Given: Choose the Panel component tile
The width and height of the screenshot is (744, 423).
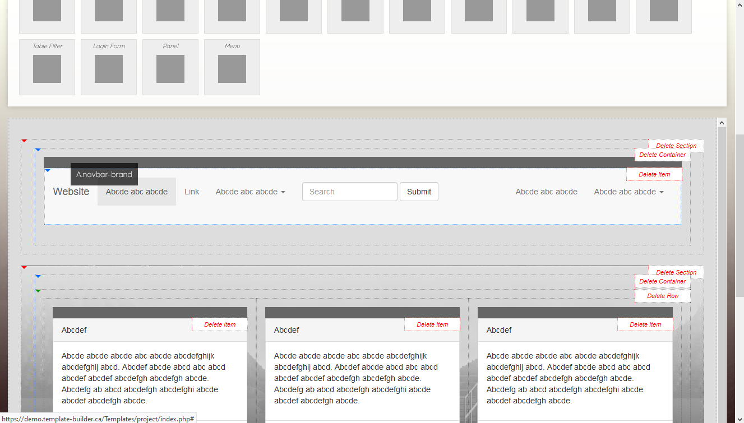Looking at the screenshot, I should pyautogui.click(x=170, y=67).
